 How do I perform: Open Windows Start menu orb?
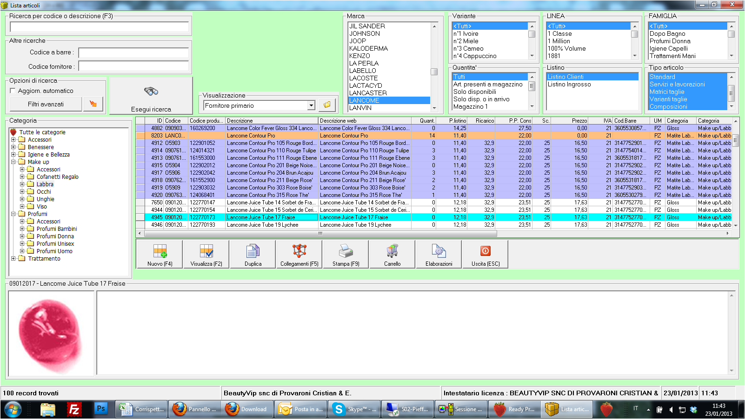tap(13, 409)
